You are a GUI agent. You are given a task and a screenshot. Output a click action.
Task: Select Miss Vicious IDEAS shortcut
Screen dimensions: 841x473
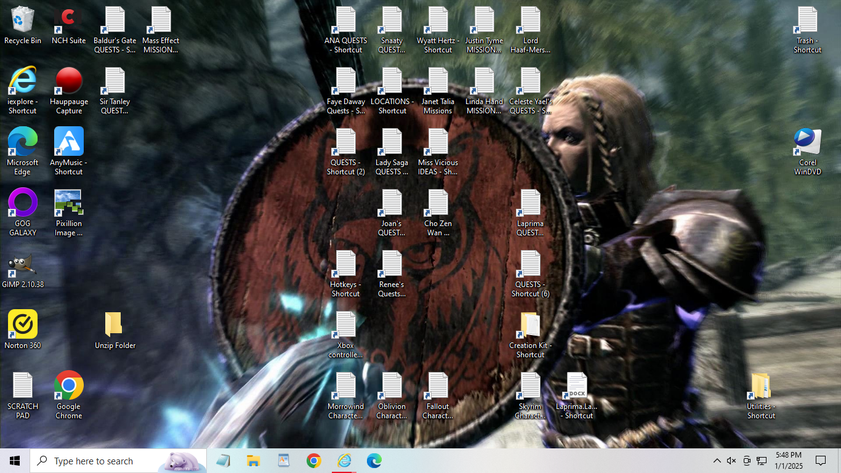coord(438,151)
